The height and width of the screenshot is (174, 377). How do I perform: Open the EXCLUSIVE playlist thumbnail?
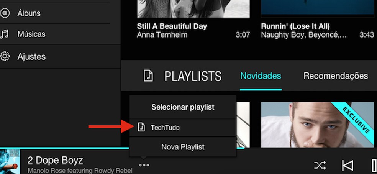pos(317,125)
